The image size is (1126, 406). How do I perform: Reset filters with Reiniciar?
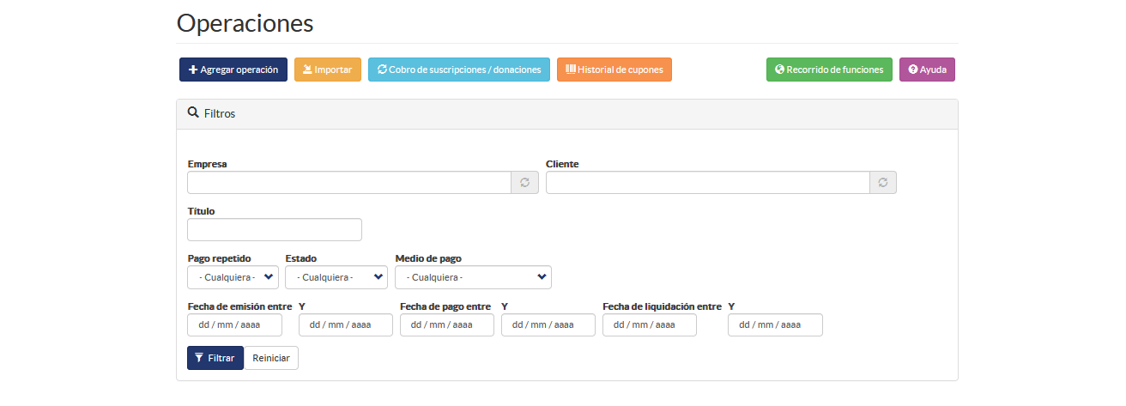[271, 358]
